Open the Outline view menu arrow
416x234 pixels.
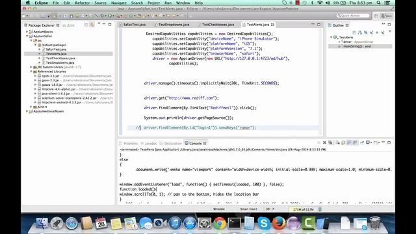[x=390, y=31]
